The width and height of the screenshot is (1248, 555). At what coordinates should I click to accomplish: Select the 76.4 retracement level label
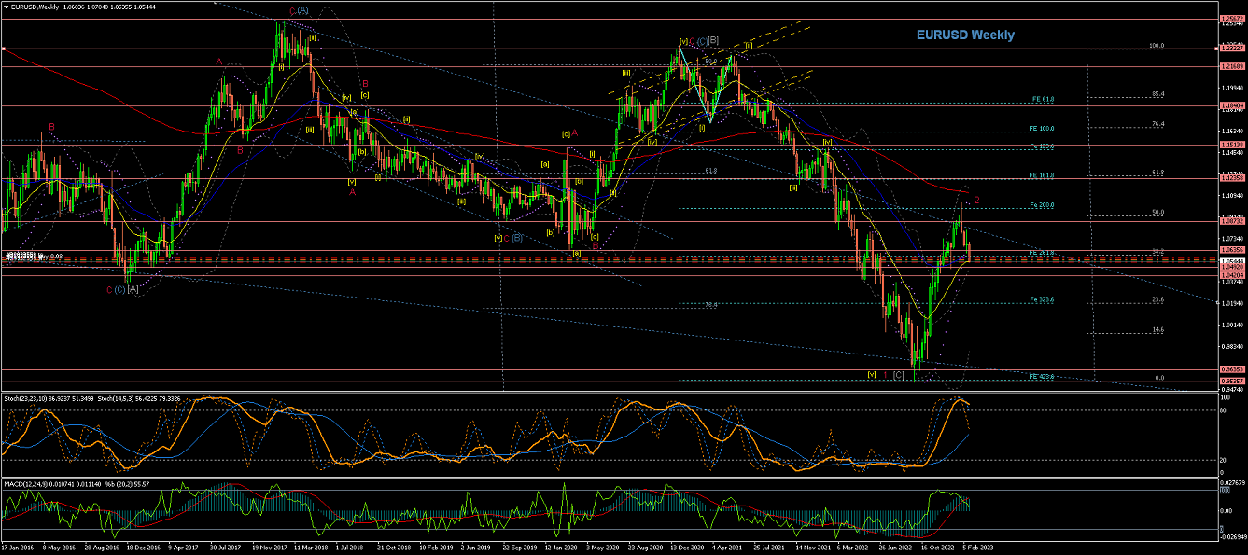coord(1157,124)
